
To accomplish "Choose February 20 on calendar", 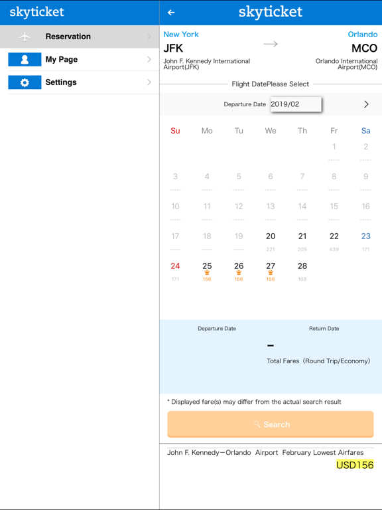I will 271,241.
